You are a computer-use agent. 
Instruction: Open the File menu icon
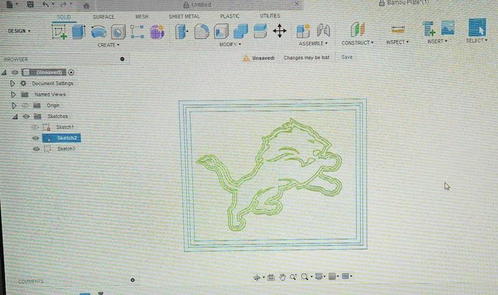pyautogui.click(x=9, y=4)
